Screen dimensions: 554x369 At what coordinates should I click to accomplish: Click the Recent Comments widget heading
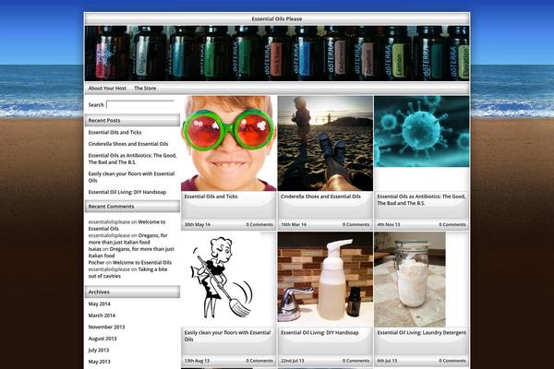[132, 207]
